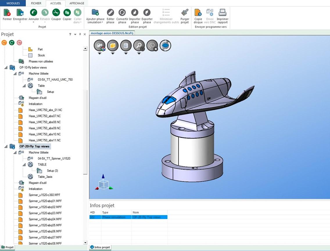
Task: Select the Editer phase icon
Action: [x=110, y=12]
